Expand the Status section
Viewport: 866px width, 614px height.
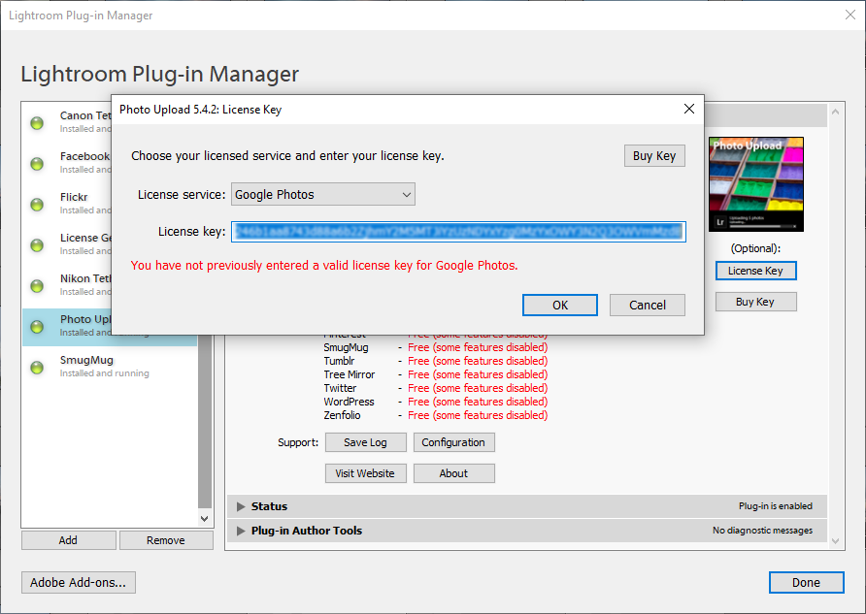[x=242, y=506]
